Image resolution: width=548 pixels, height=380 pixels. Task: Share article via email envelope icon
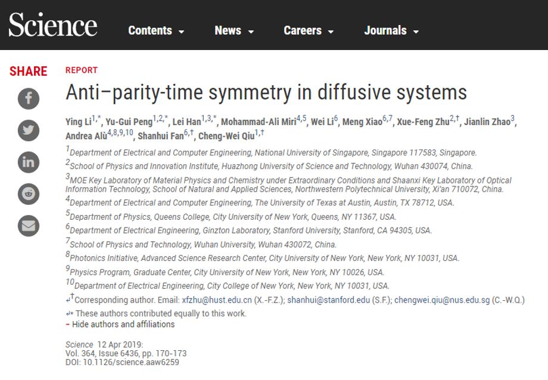tap(29, 226)
